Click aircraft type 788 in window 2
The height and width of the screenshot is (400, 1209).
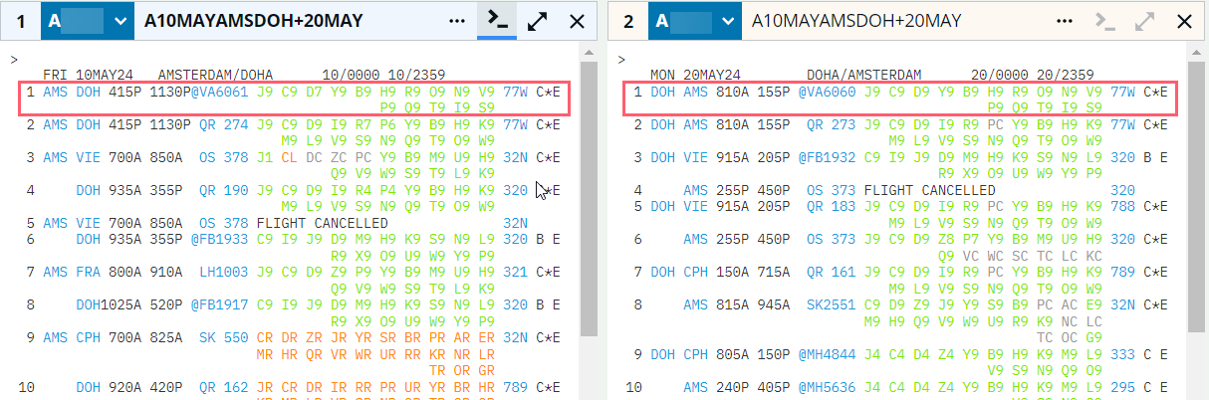click(x=1123, y=206)
